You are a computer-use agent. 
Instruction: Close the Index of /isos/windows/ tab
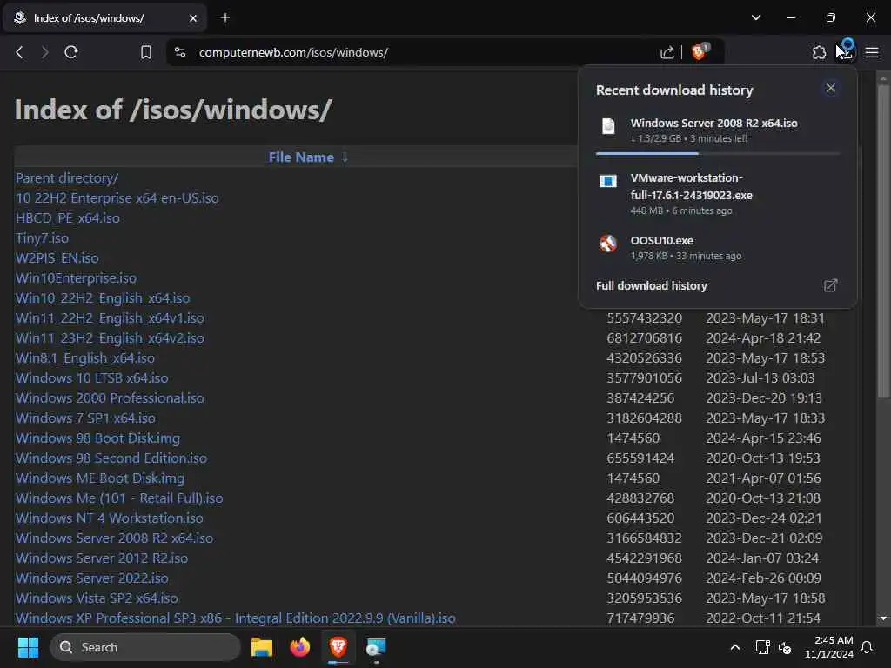point(192,18)
